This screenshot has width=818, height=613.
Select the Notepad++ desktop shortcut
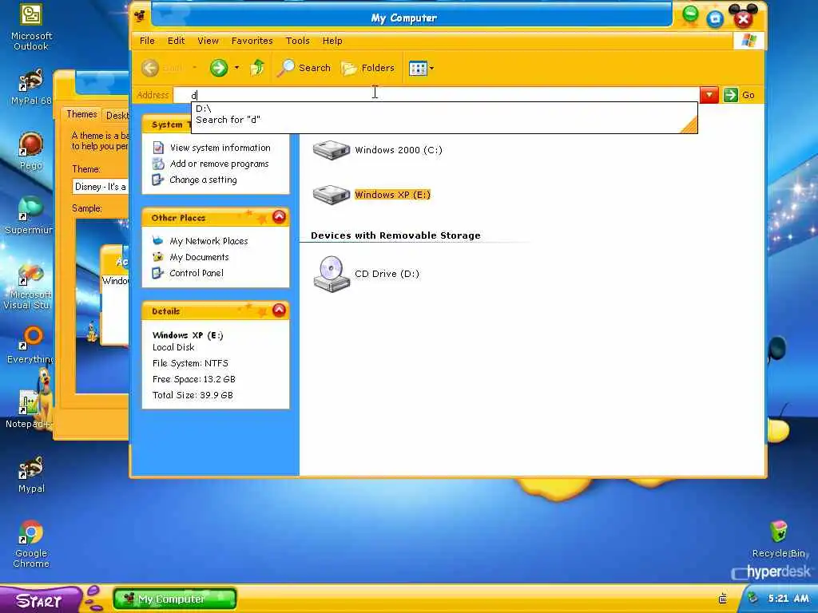coord(29,409)
